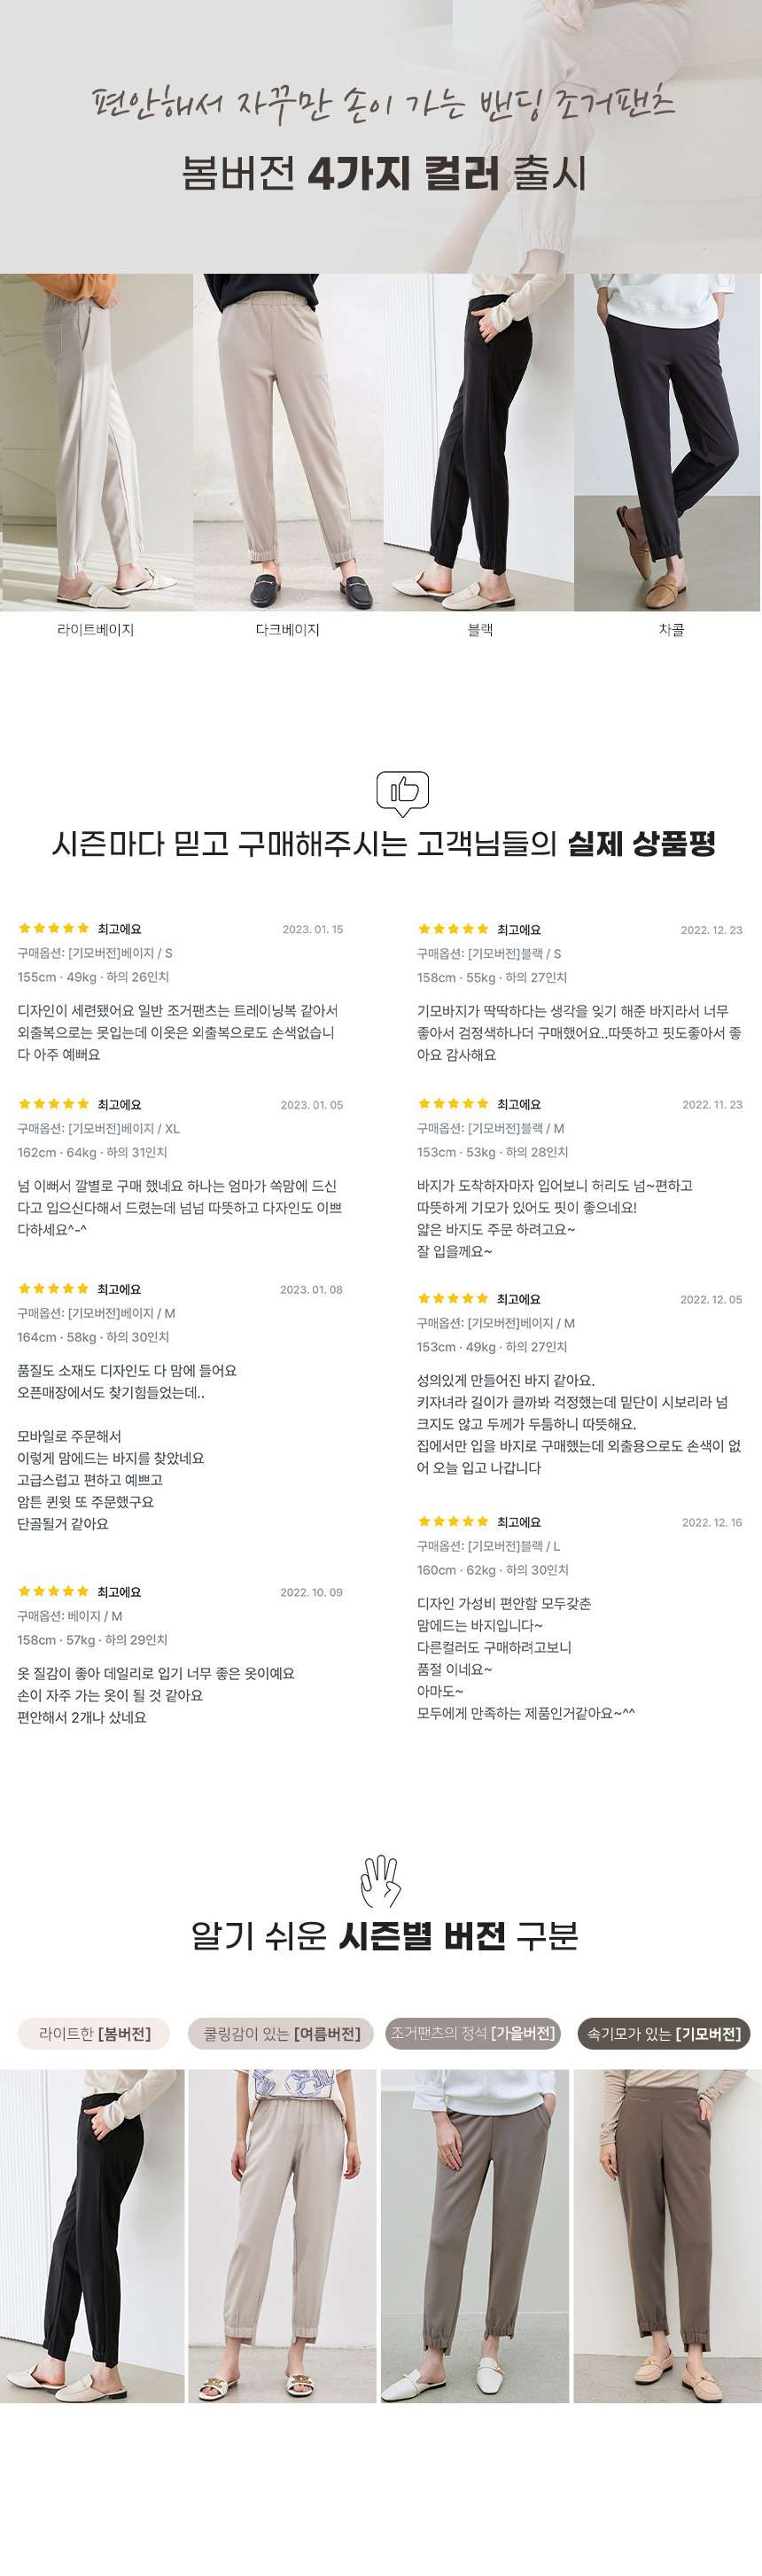
Task: Click the star rating of the 2022. 12. 23 review
Action: (453, 929)
